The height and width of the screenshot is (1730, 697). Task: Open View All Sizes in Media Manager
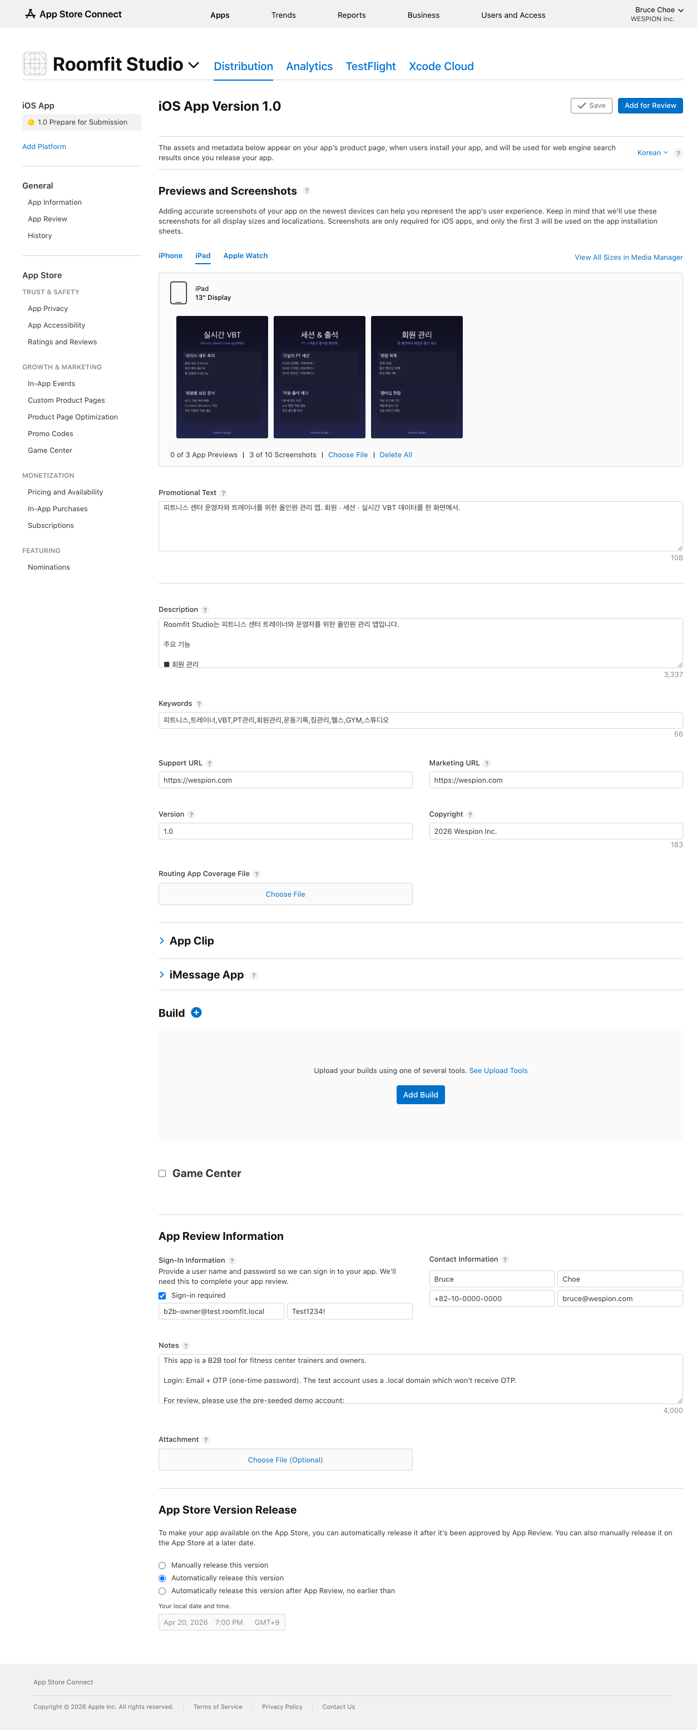coord(628,257)
